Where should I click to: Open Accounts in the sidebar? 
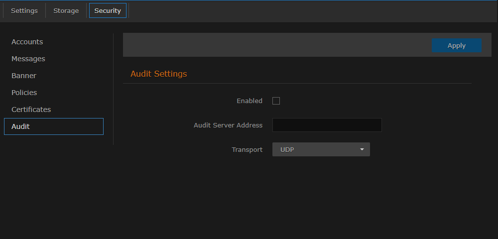pos(27,42)
